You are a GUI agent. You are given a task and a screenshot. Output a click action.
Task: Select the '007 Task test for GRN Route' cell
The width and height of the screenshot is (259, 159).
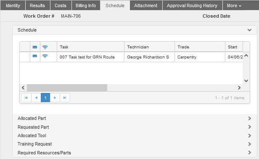90,57
